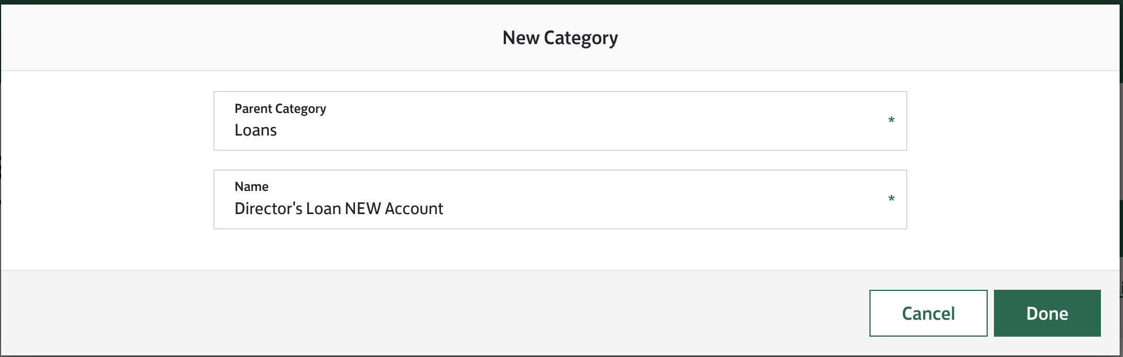Click the asterisk in Parent Category field
The image size is (1123, 357).
click(x=891, y=121)
